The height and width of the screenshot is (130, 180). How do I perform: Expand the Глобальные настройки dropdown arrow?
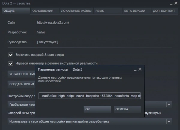pos(169,105)
